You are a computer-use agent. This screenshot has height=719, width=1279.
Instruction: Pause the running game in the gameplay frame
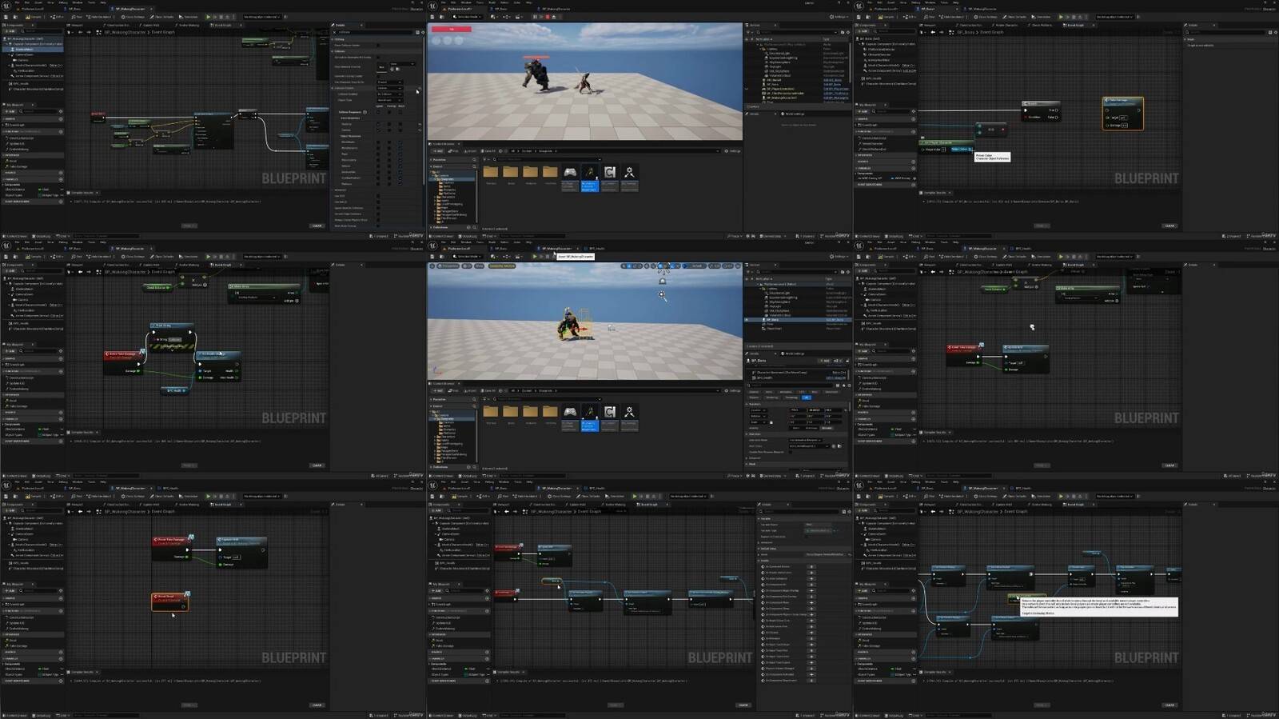click(535, 17)
